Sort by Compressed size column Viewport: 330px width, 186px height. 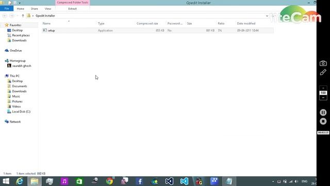click(x=147, y=23)
